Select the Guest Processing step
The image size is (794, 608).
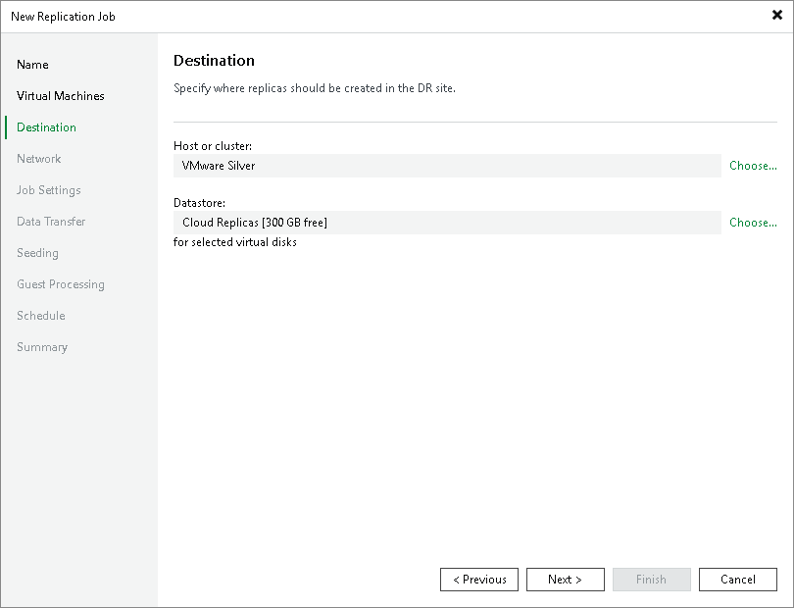[61, 283]
